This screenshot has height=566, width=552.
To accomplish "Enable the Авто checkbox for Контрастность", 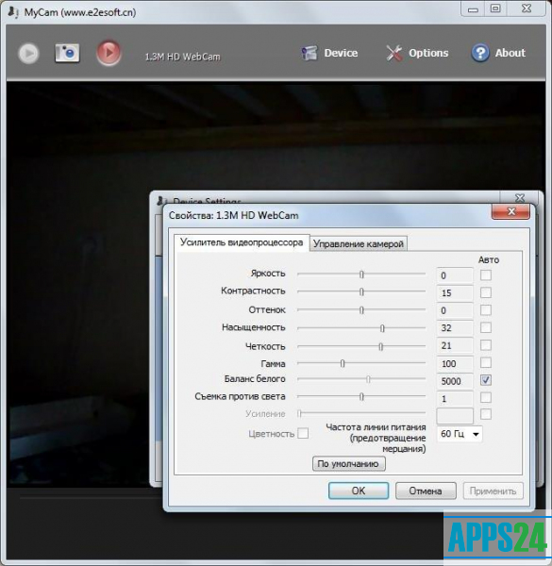I will coord(486,292).
